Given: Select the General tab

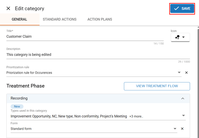Looking at the screenshot, I should click(x=19, y=20).
